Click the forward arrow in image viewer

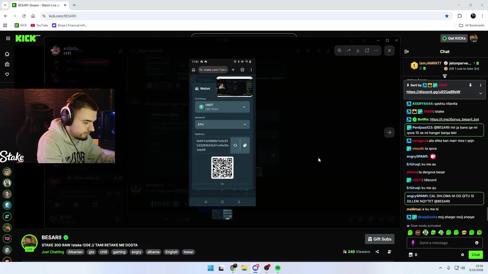click(x=348, y=51)
